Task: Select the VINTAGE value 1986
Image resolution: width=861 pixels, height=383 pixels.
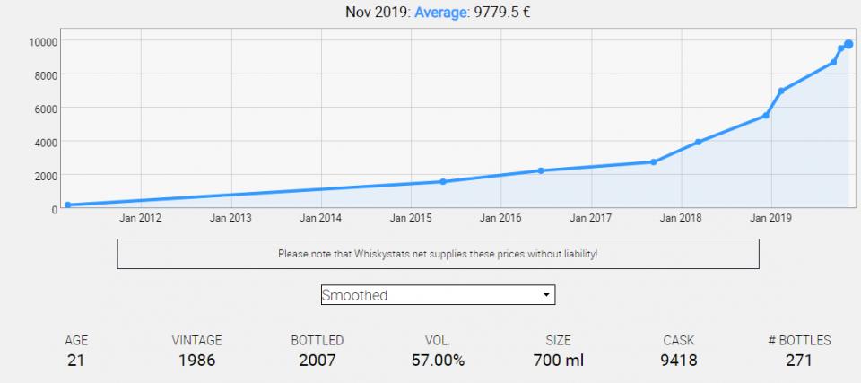Action: 196,361
